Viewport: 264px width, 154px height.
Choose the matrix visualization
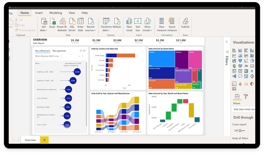[246, 71]
